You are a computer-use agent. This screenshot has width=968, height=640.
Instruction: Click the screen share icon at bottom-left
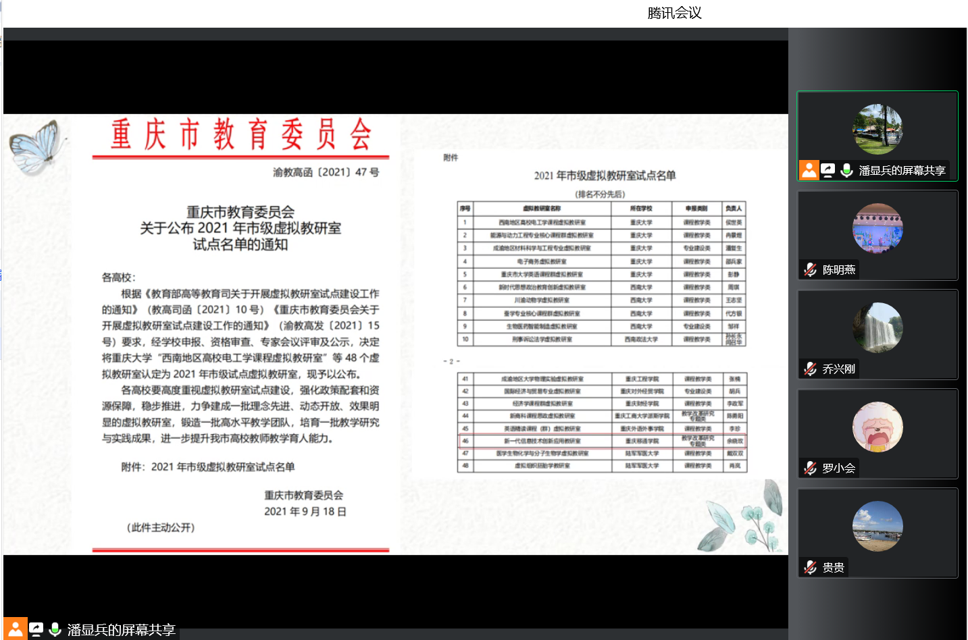click(36, 629)
